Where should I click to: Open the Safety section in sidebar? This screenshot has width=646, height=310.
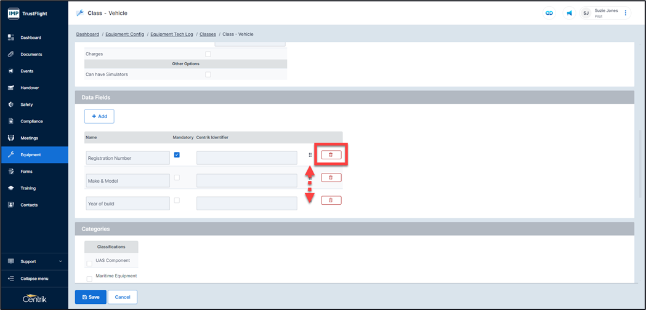point(26,105)
